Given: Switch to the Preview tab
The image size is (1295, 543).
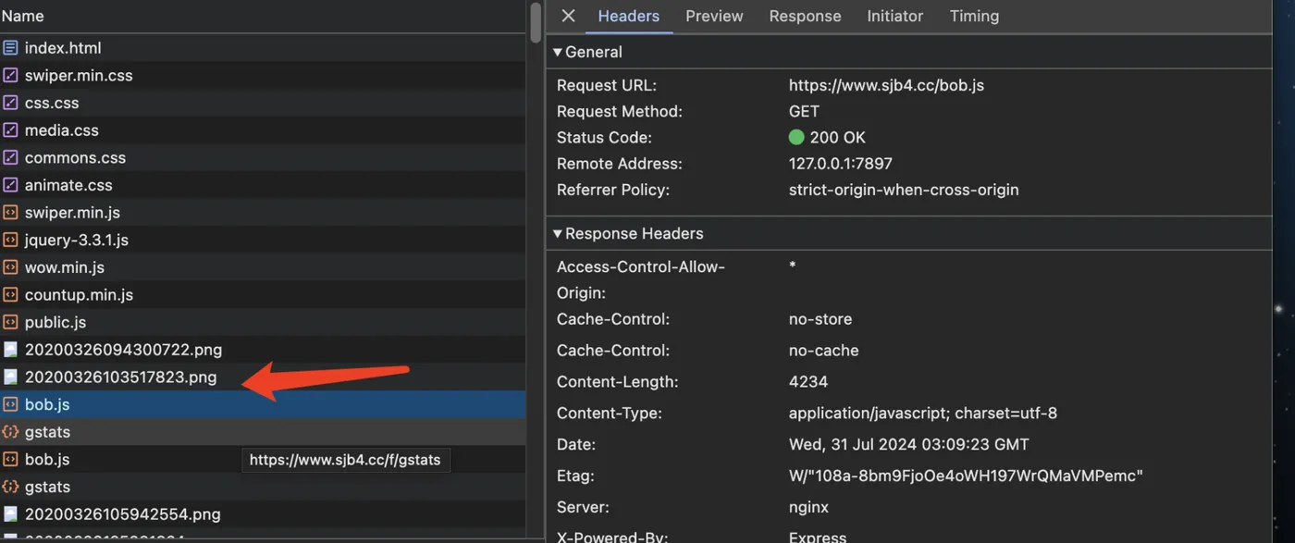Looking at the screenshot, I should point(714,16).
